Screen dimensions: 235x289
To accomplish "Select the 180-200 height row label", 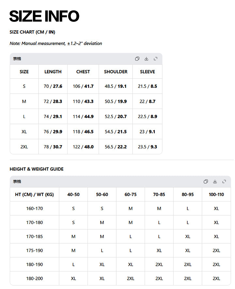I will click(35, 279).
